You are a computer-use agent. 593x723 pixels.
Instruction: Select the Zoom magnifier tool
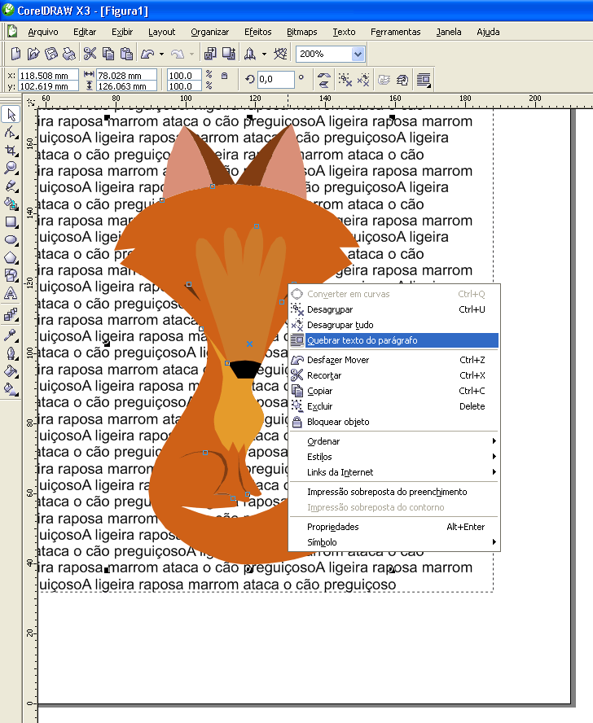(x=11, y=168)
